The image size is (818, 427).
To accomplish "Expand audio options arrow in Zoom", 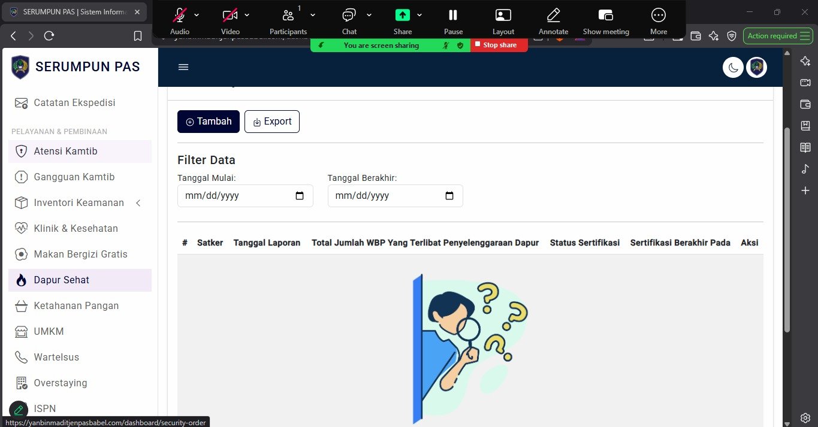I will click(x=197, y=15).
